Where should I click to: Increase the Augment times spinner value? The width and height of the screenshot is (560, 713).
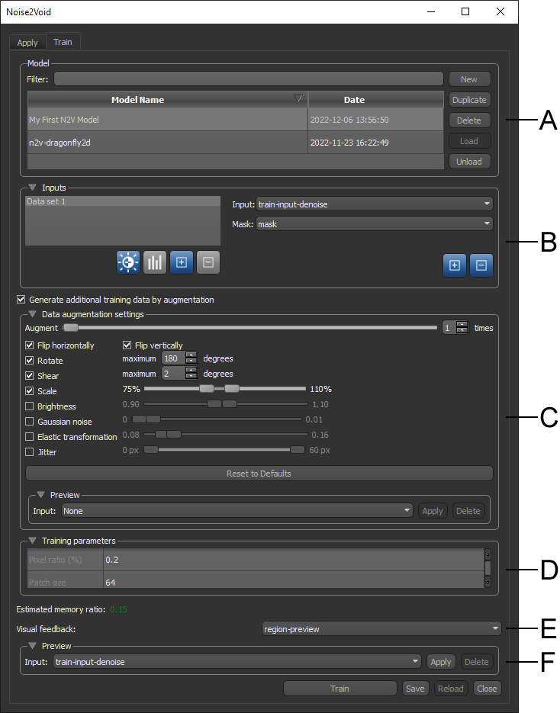pos(462,325)
